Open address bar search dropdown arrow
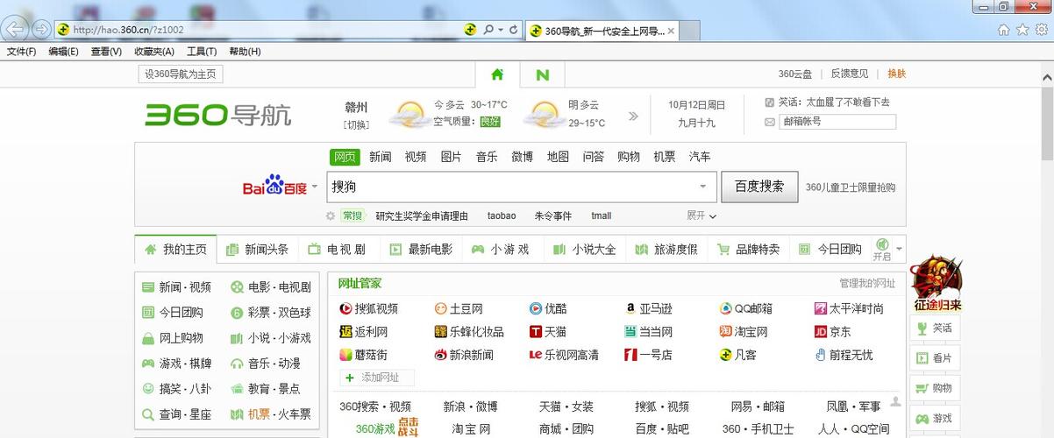Screen dimensions: 1054x438 (x=500, y=29)
